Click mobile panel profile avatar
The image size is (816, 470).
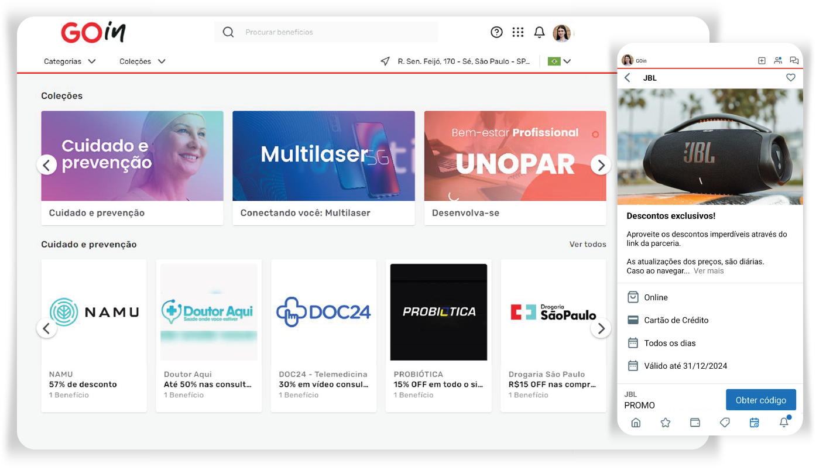(628, 60)
